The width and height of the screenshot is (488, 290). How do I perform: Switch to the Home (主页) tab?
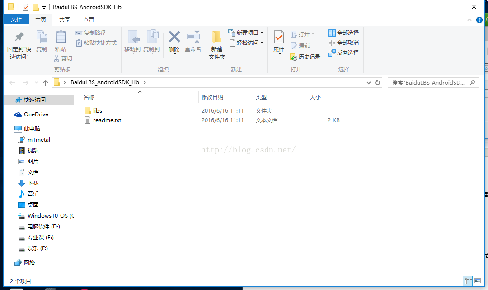pyautogui.click(x=41, y=19)
